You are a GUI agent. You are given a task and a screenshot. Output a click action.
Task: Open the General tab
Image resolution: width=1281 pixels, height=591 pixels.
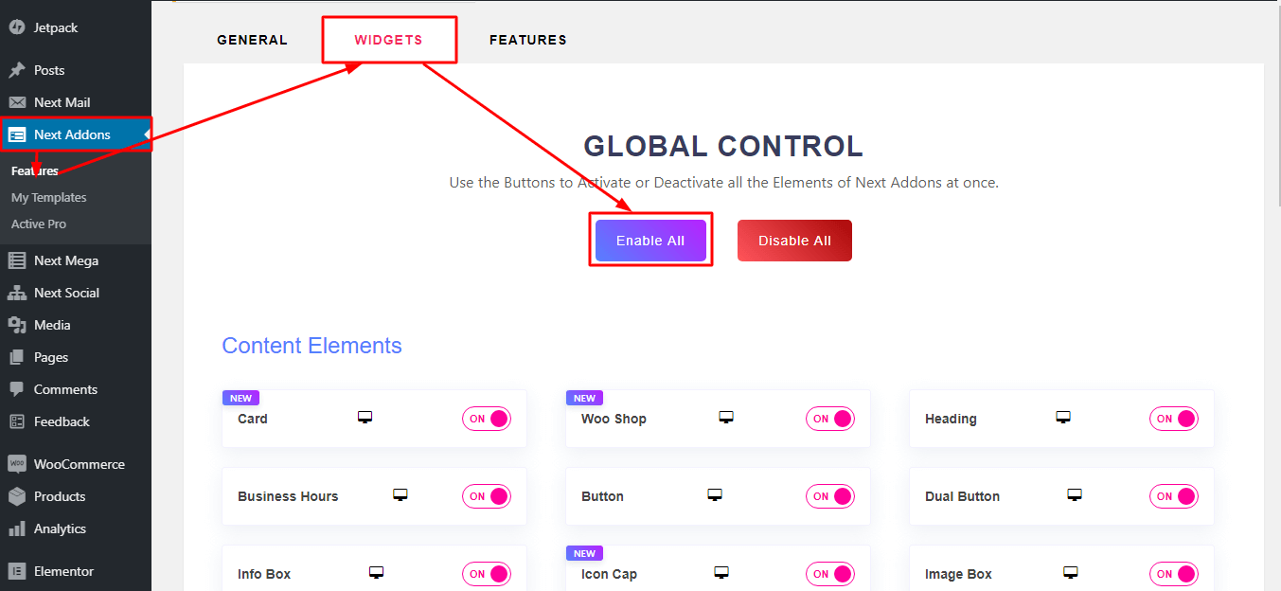point(252,40)
